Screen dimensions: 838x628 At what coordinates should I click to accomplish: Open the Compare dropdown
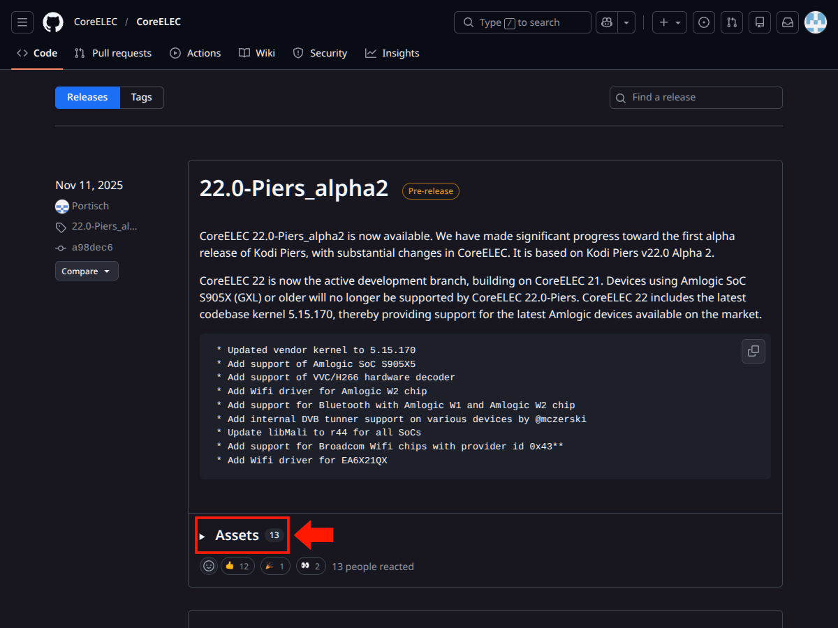coord(87,271)
